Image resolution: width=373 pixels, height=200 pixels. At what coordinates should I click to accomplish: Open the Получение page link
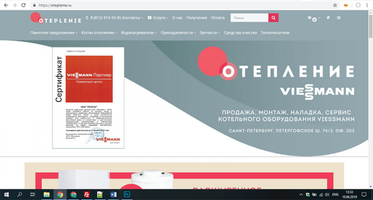(x=197, y=18)
